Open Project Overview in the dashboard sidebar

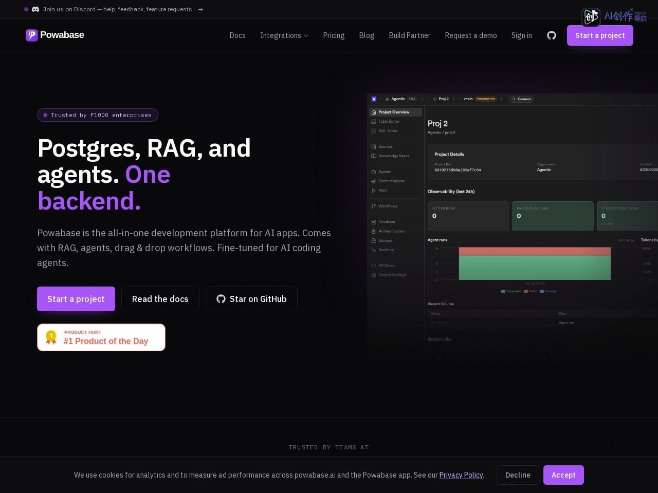tap(395, 112)
